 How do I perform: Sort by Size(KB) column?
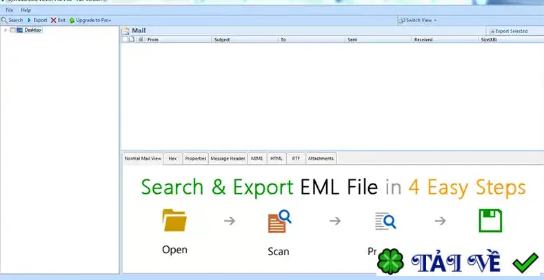click(x=511, y=39)
